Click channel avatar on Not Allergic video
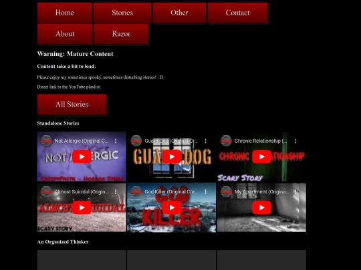Viewport: 361px width, 270px height. 46,141
